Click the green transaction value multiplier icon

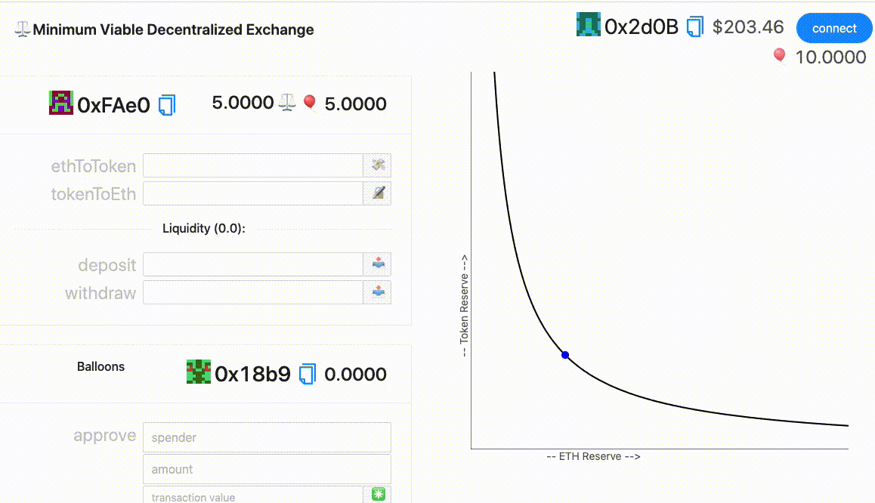pos(378,495)
